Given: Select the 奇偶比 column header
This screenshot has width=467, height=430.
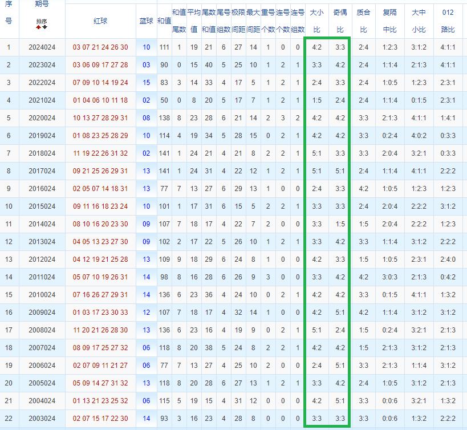Looking at the screenshot, I should coord(340,21).
